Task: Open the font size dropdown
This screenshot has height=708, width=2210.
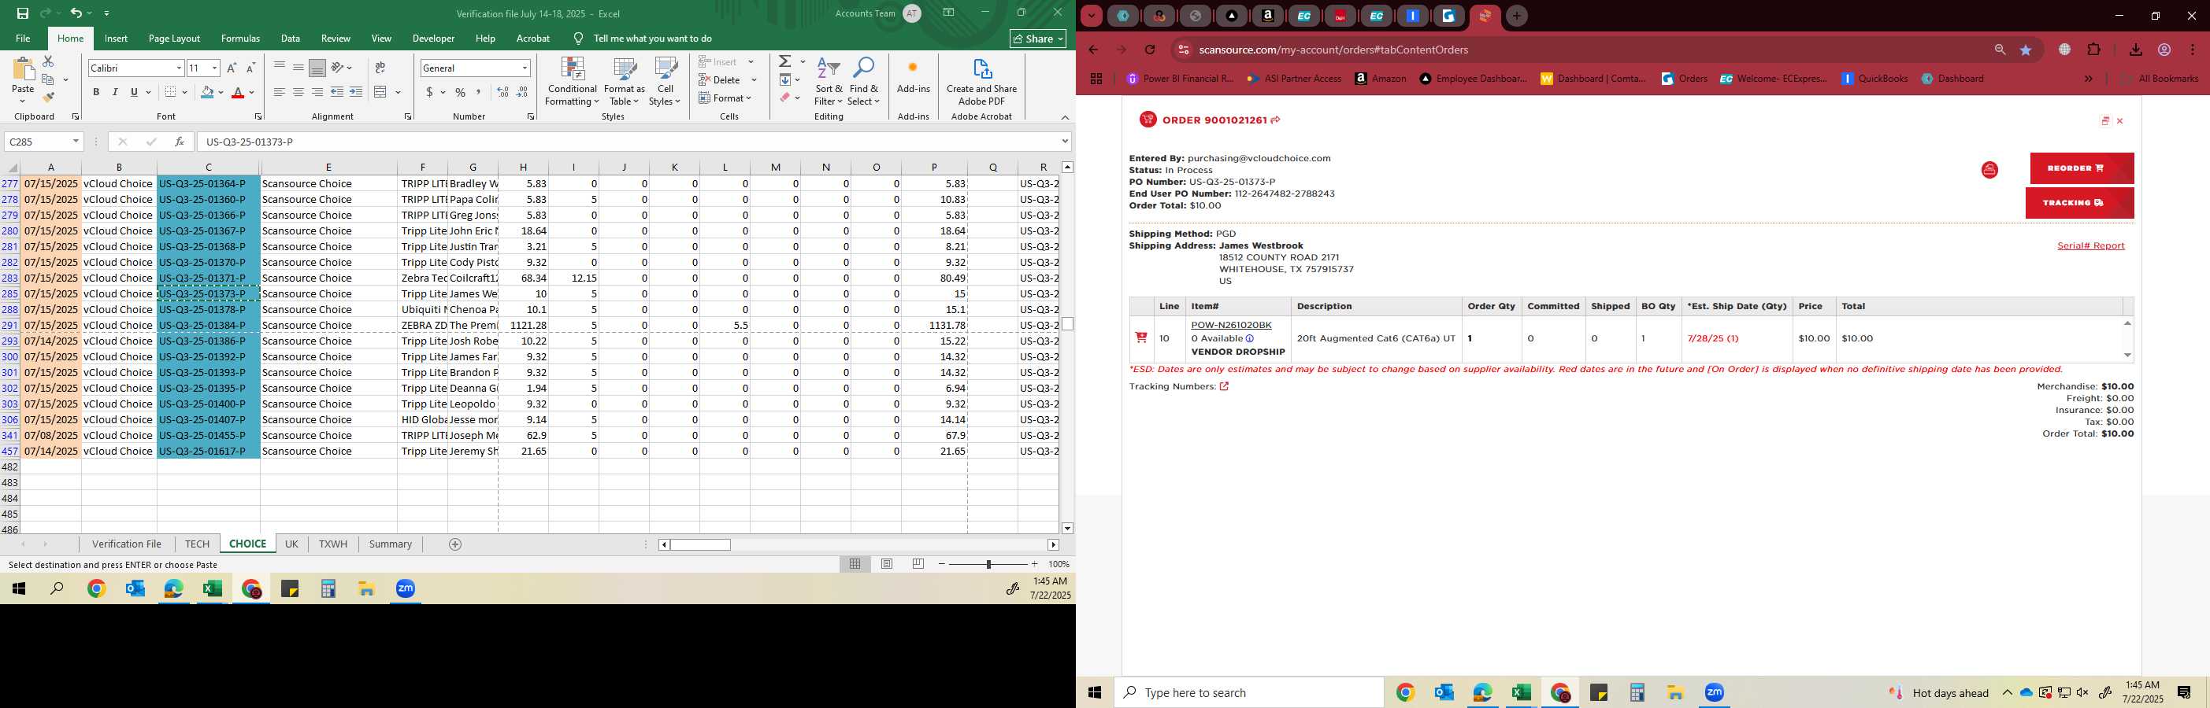Action: coord(214,68)
